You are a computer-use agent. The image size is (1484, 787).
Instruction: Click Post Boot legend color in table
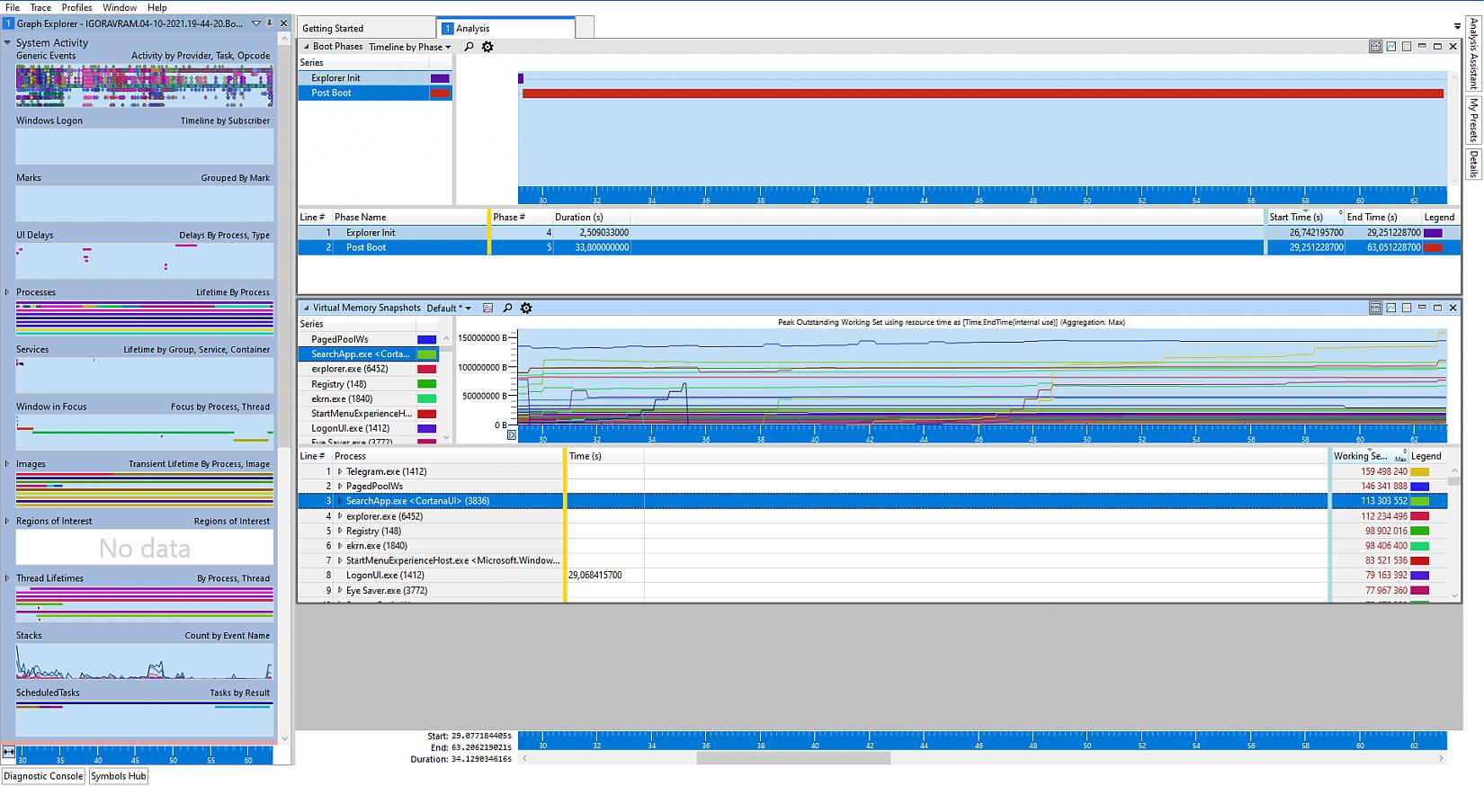coord(1433,247)
